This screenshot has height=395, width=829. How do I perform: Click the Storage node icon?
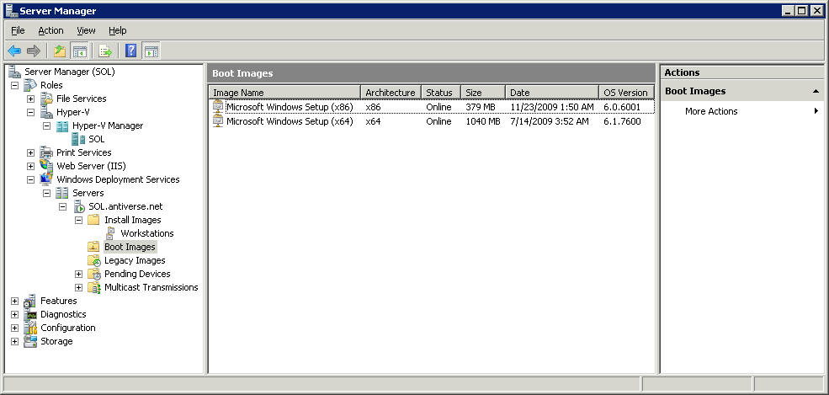click(x=30, y=341)
